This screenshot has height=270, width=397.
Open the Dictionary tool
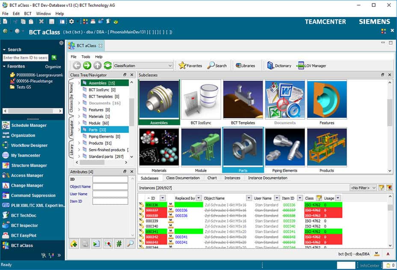point(279,66)
